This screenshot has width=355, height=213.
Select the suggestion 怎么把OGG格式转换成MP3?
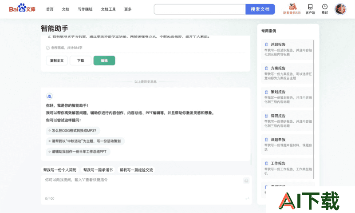[x=74, y=130]
